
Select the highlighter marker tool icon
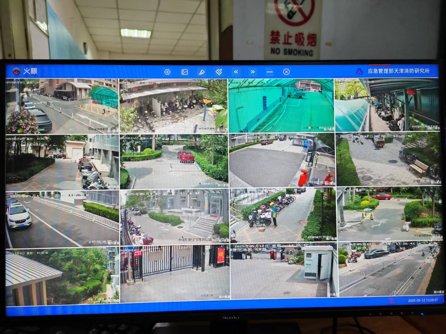pyautogui.click(x=202, y=72)
